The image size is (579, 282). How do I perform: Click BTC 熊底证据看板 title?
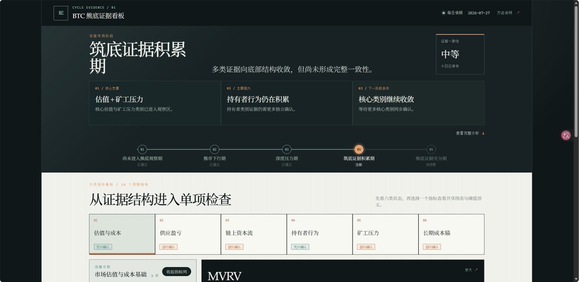pyautogui.click(x=98, y=16)
